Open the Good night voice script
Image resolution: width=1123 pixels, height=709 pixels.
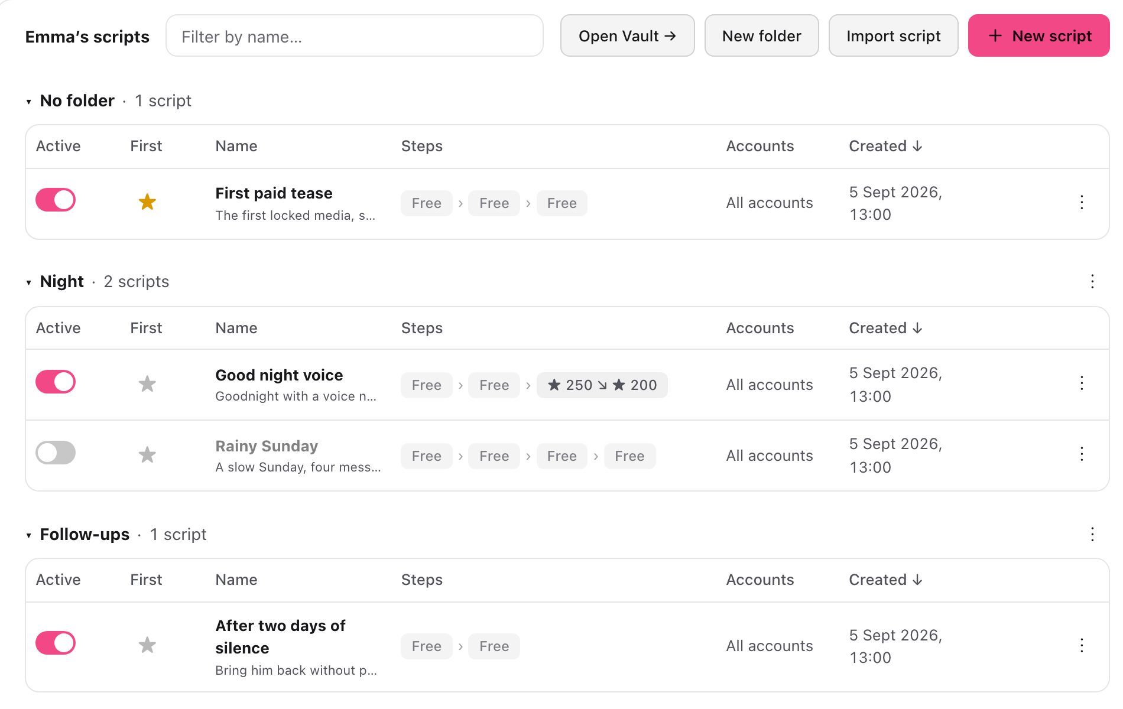(x=279, y=375)
